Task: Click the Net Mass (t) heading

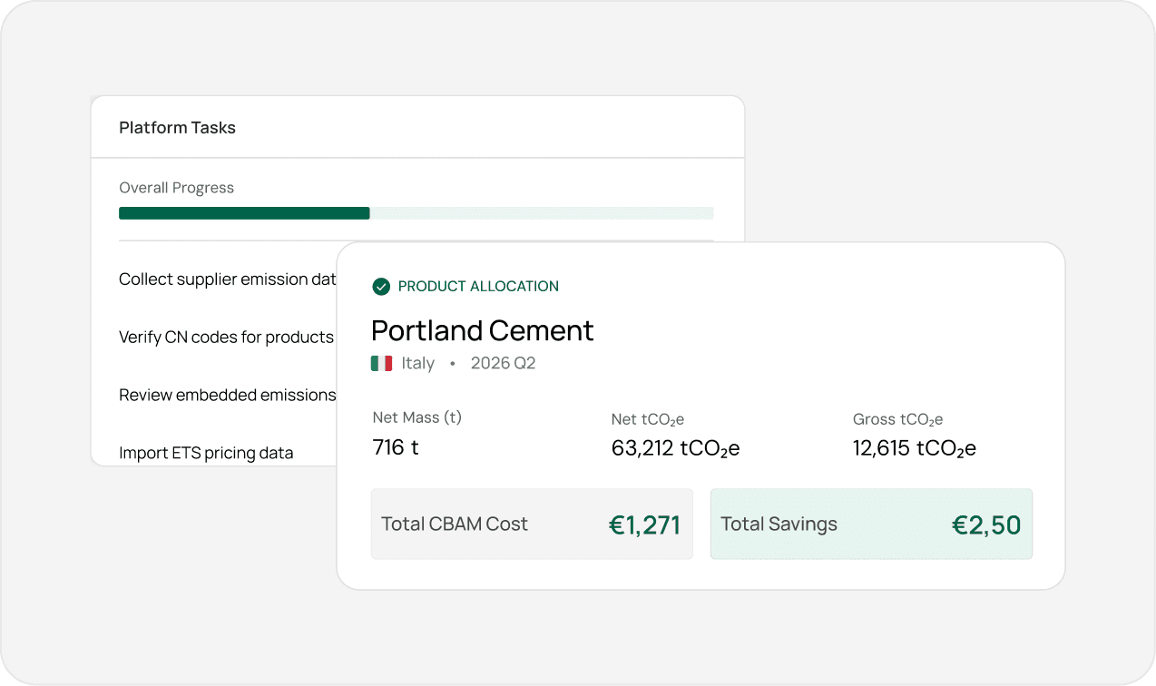Action: point(416,418)
